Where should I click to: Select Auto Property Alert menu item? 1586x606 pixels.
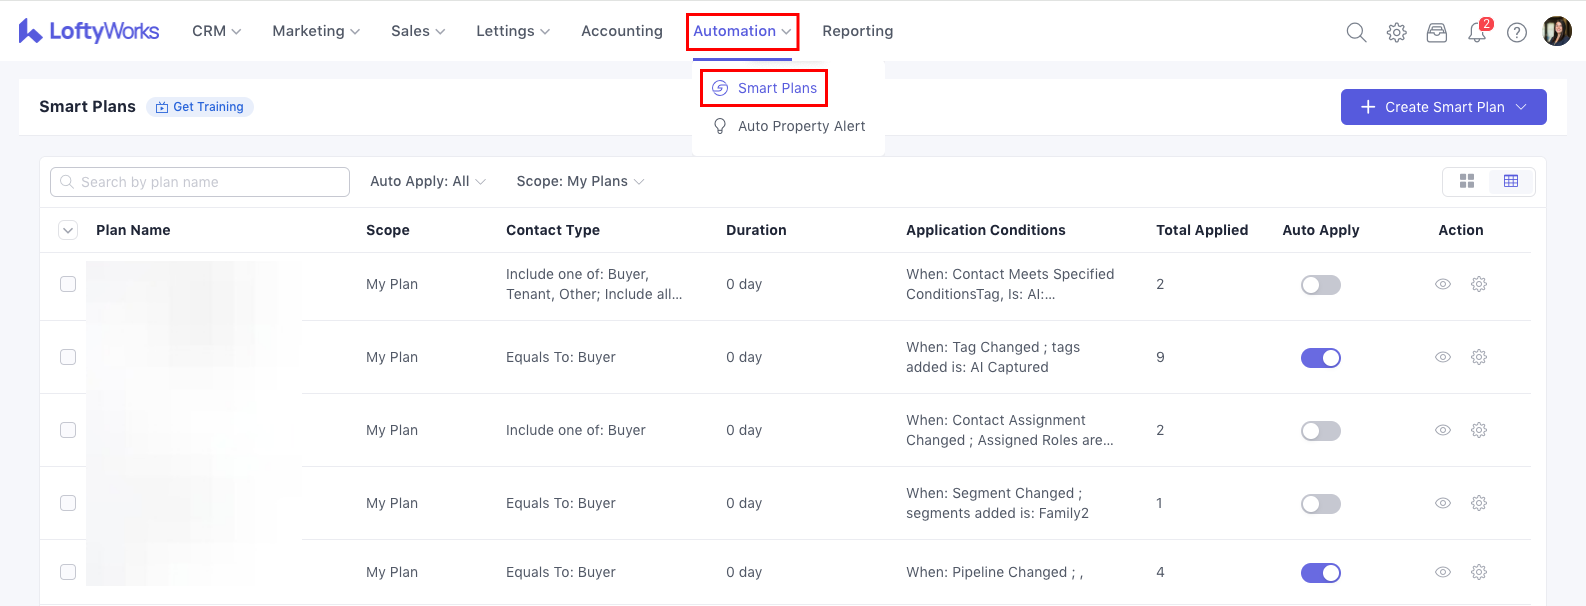click(800, 126)
